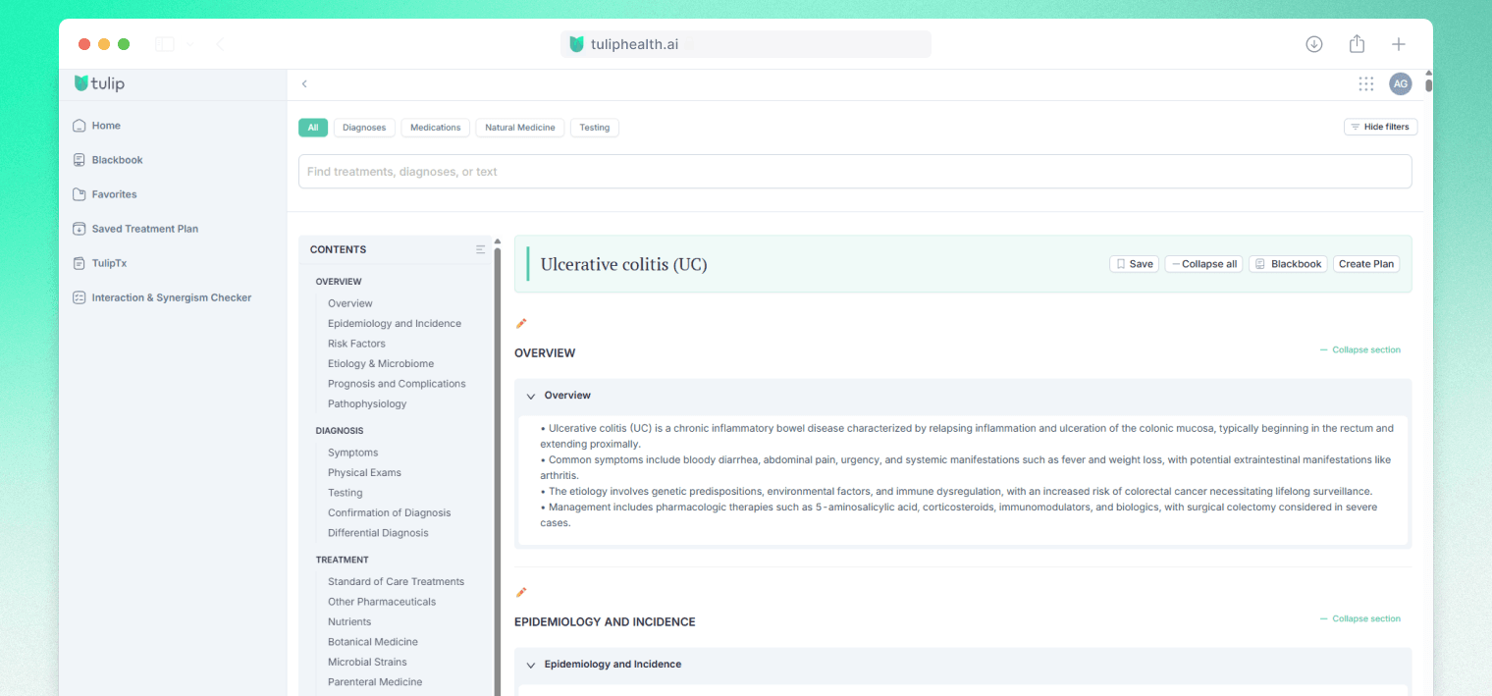The width and height of the screenshot is (1492, 696).
Task: Click the browser share icon
Action: [x=1357, y=44]
